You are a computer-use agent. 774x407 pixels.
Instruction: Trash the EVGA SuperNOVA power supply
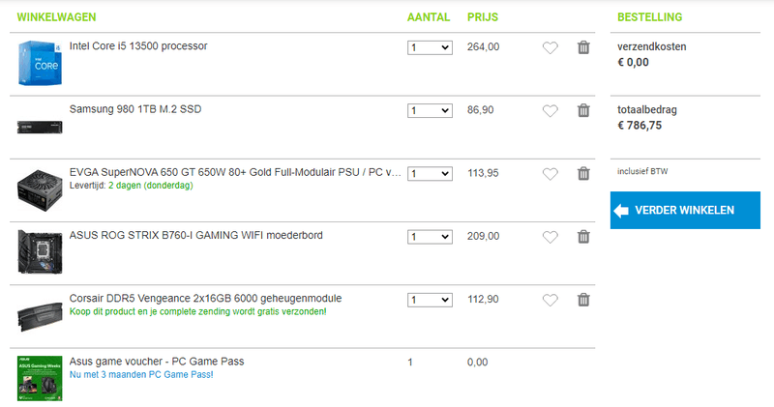(583, 174)
